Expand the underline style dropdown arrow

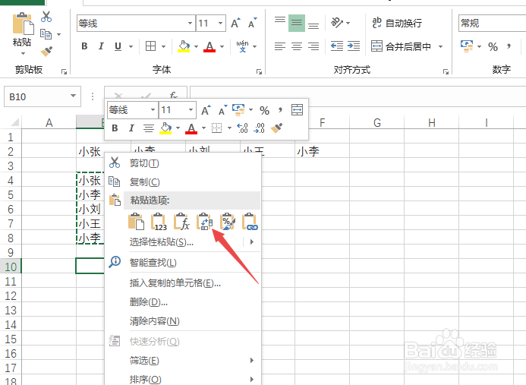pyautogui.click(x=131, y=46)
